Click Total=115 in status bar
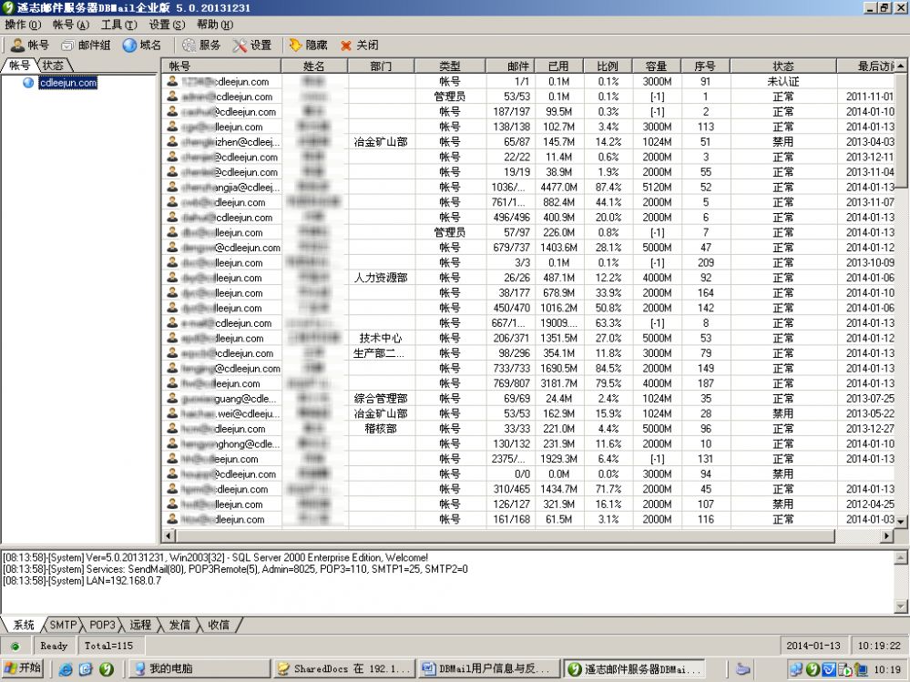The height and width of the screenshot is (682, 910). coord(108,646)
